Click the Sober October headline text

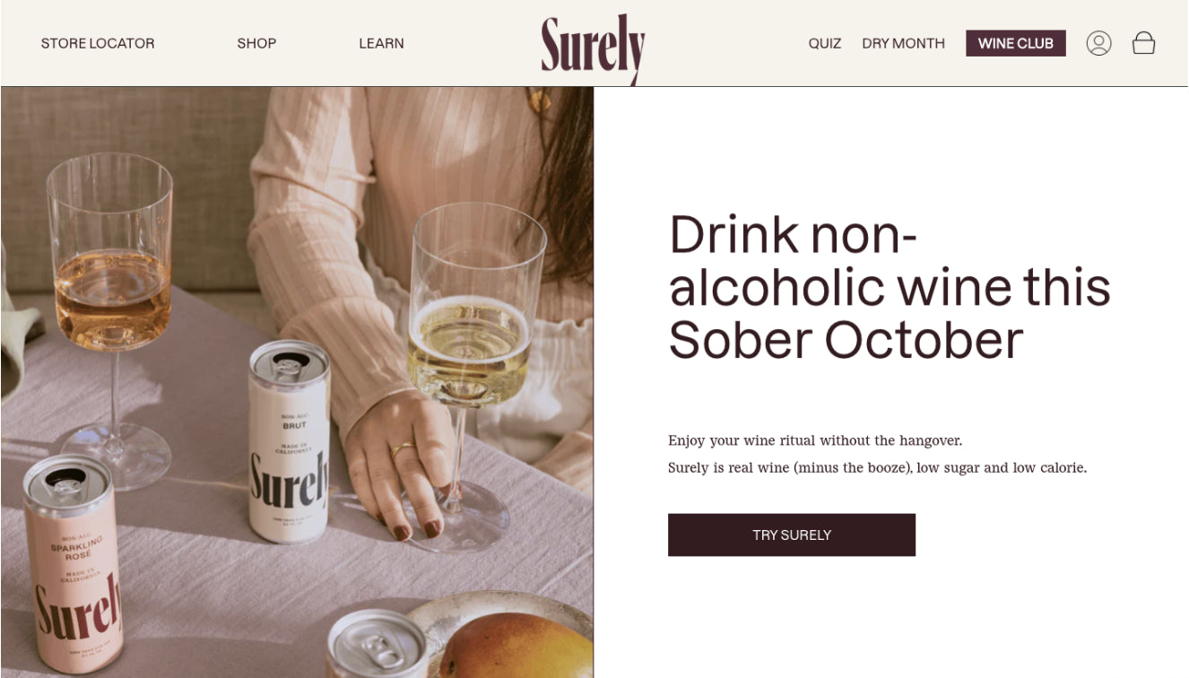coord(890,287)
